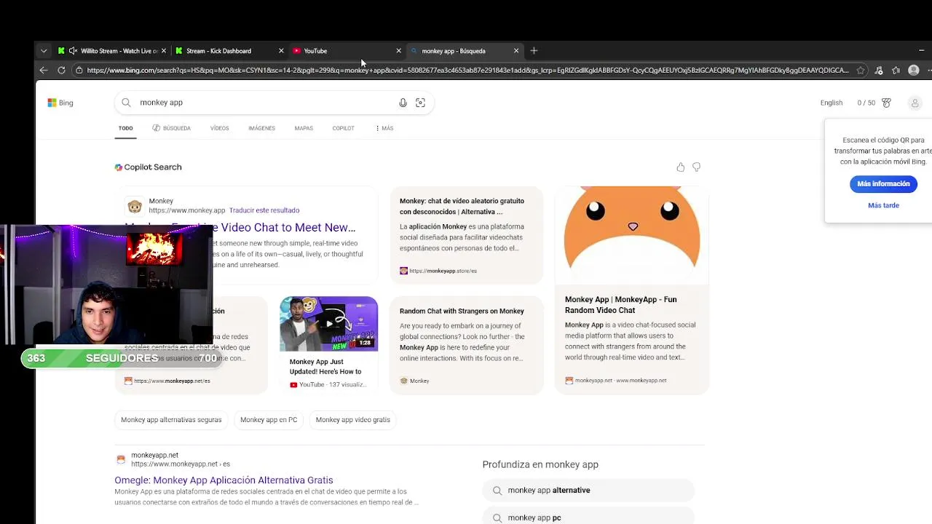This screenshot has width=932, height=524.
Task: Open the tab search dropdown arrow
Action: [44, 51]
